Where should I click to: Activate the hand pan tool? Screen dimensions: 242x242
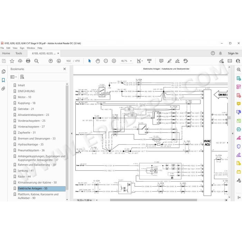point(97,61)
